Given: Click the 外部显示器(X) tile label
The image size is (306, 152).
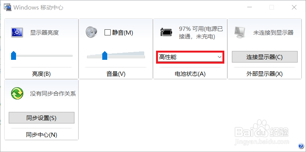Looking at the screenshot, I should click(264, 74).
